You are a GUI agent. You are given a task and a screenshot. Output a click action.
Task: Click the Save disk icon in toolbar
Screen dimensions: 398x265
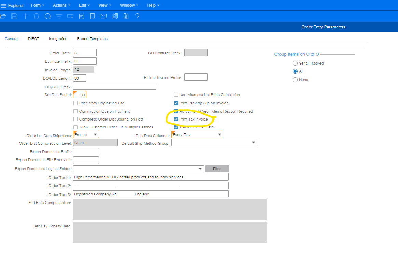click(14, 16)
